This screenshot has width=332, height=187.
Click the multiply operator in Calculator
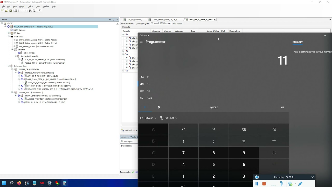click(x=274, y=152)
